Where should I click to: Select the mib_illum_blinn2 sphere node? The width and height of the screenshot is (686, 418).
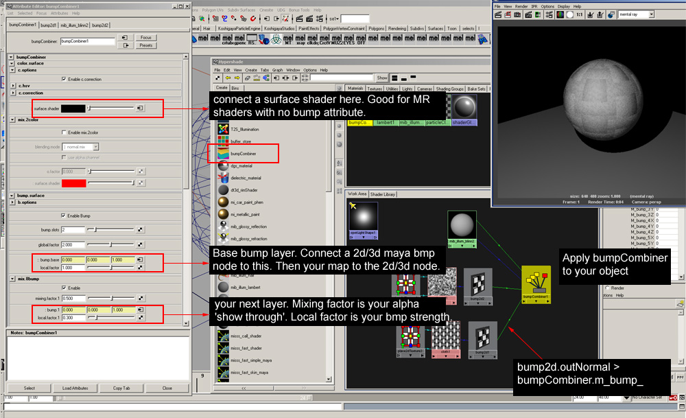462,229
